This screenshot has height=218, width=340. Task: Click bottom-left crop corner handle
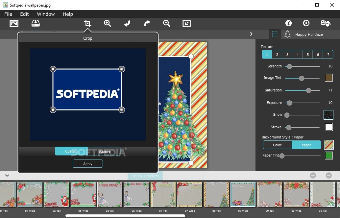coord(53,110)
